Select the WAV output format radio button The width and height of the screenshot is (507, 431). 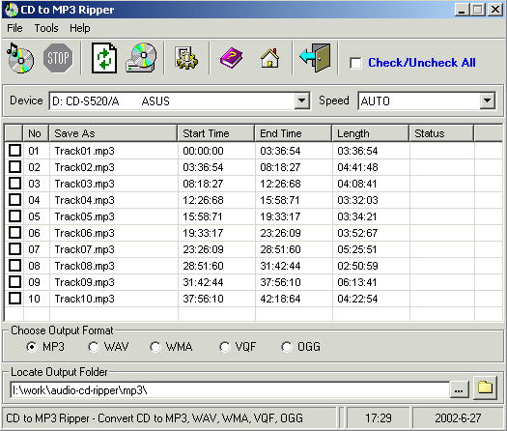[x=94, y=347]
